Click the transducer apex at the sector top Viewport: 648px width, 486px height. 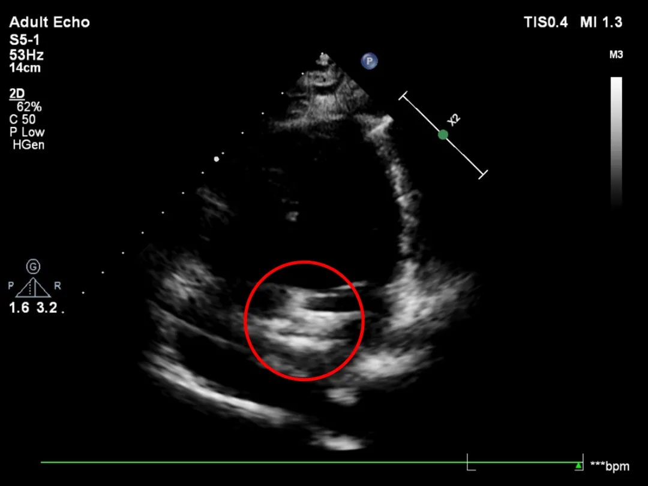coord(324,57)
